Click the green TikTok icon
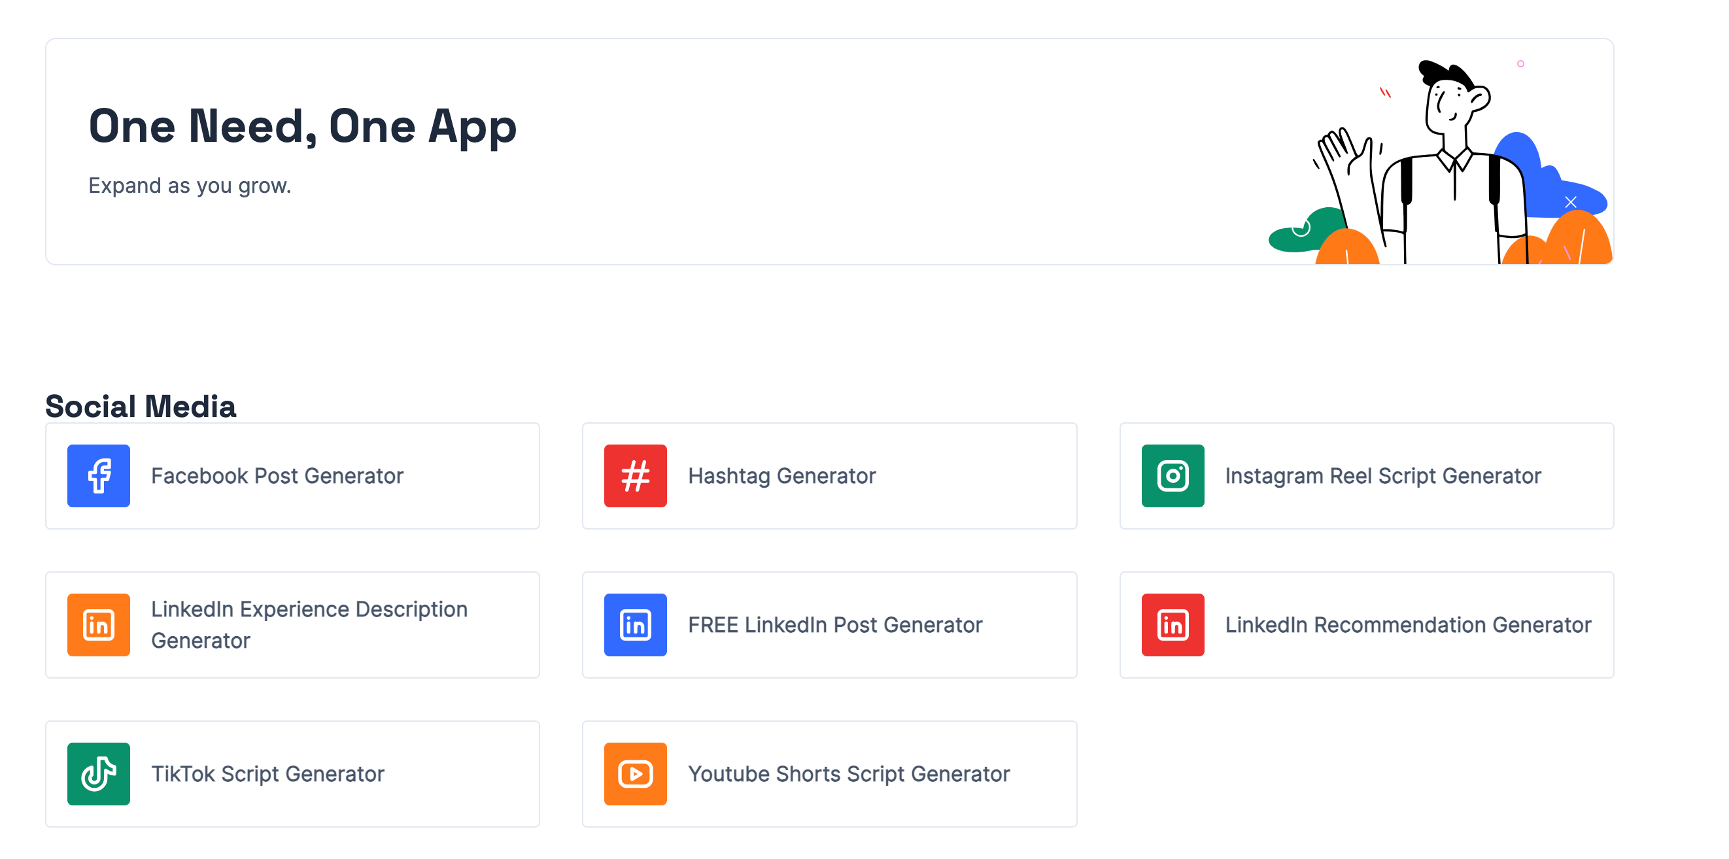Viewport: 1729px width, 859px height. (x=99, y=774)
